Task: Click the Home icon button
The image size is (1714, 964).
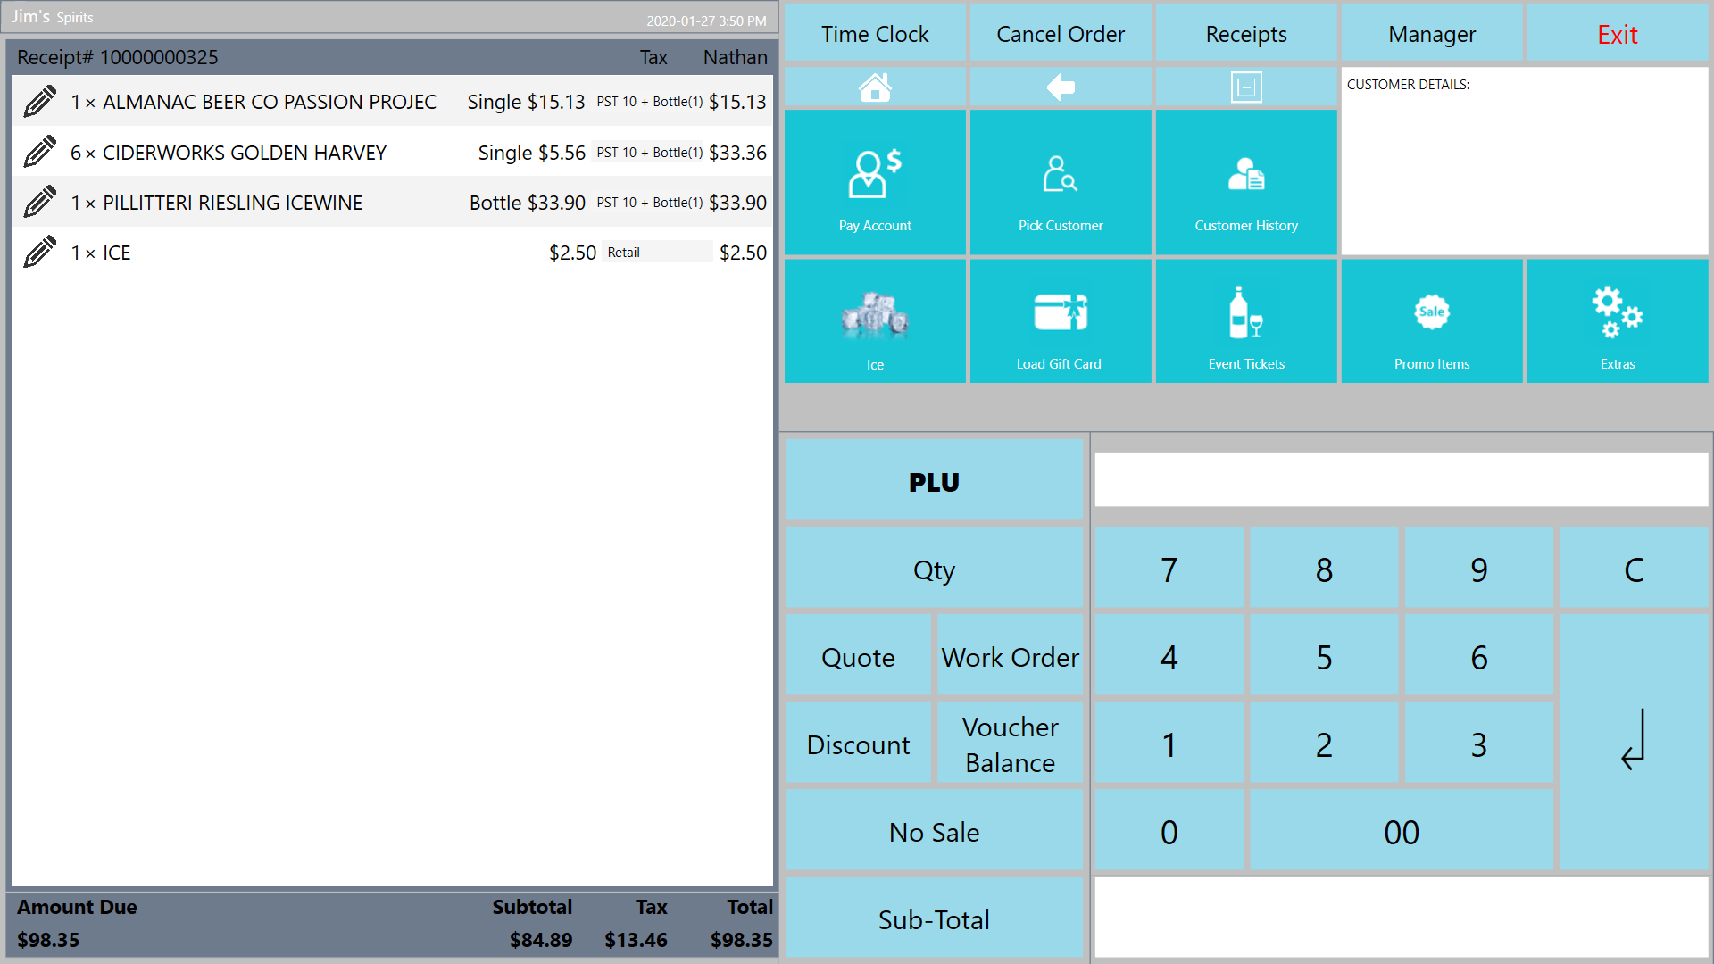Action: (875, 87)
